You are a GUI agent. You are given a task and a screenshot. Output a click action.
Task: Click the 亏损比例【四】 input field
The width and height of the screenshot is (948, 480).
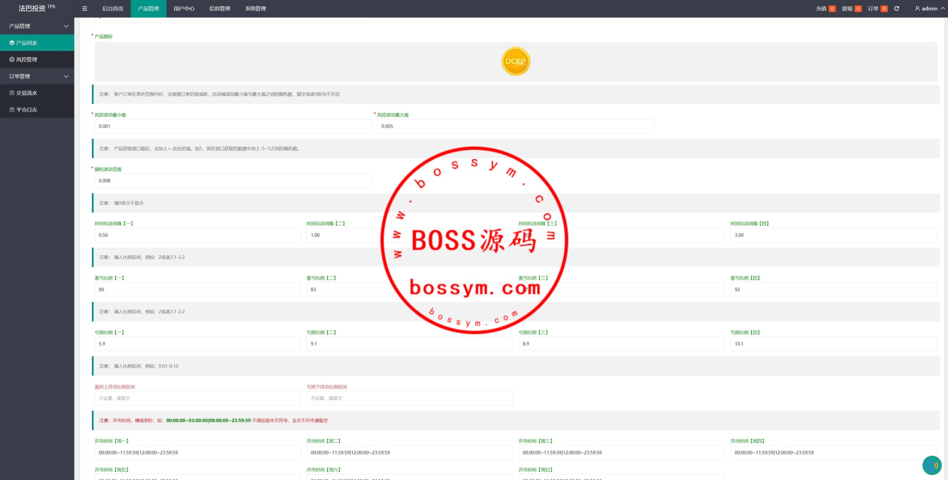pyautogui.click(x=834, y=344)
